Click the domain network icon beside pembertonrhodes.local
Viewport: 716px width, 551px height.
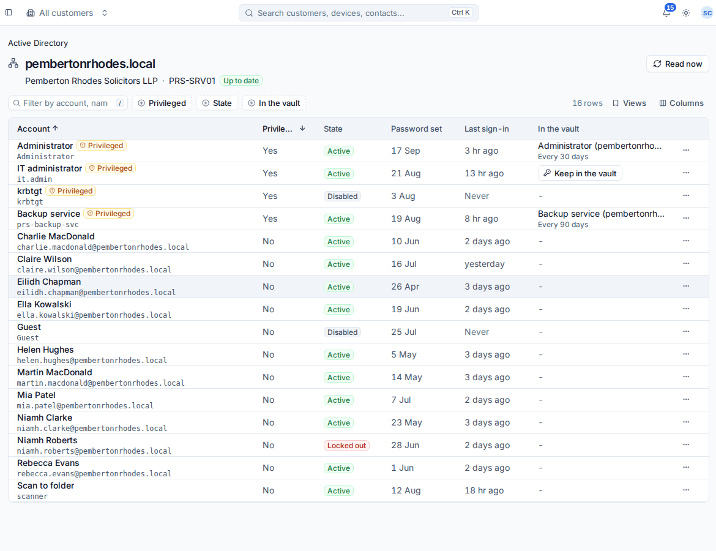point(13,64)
